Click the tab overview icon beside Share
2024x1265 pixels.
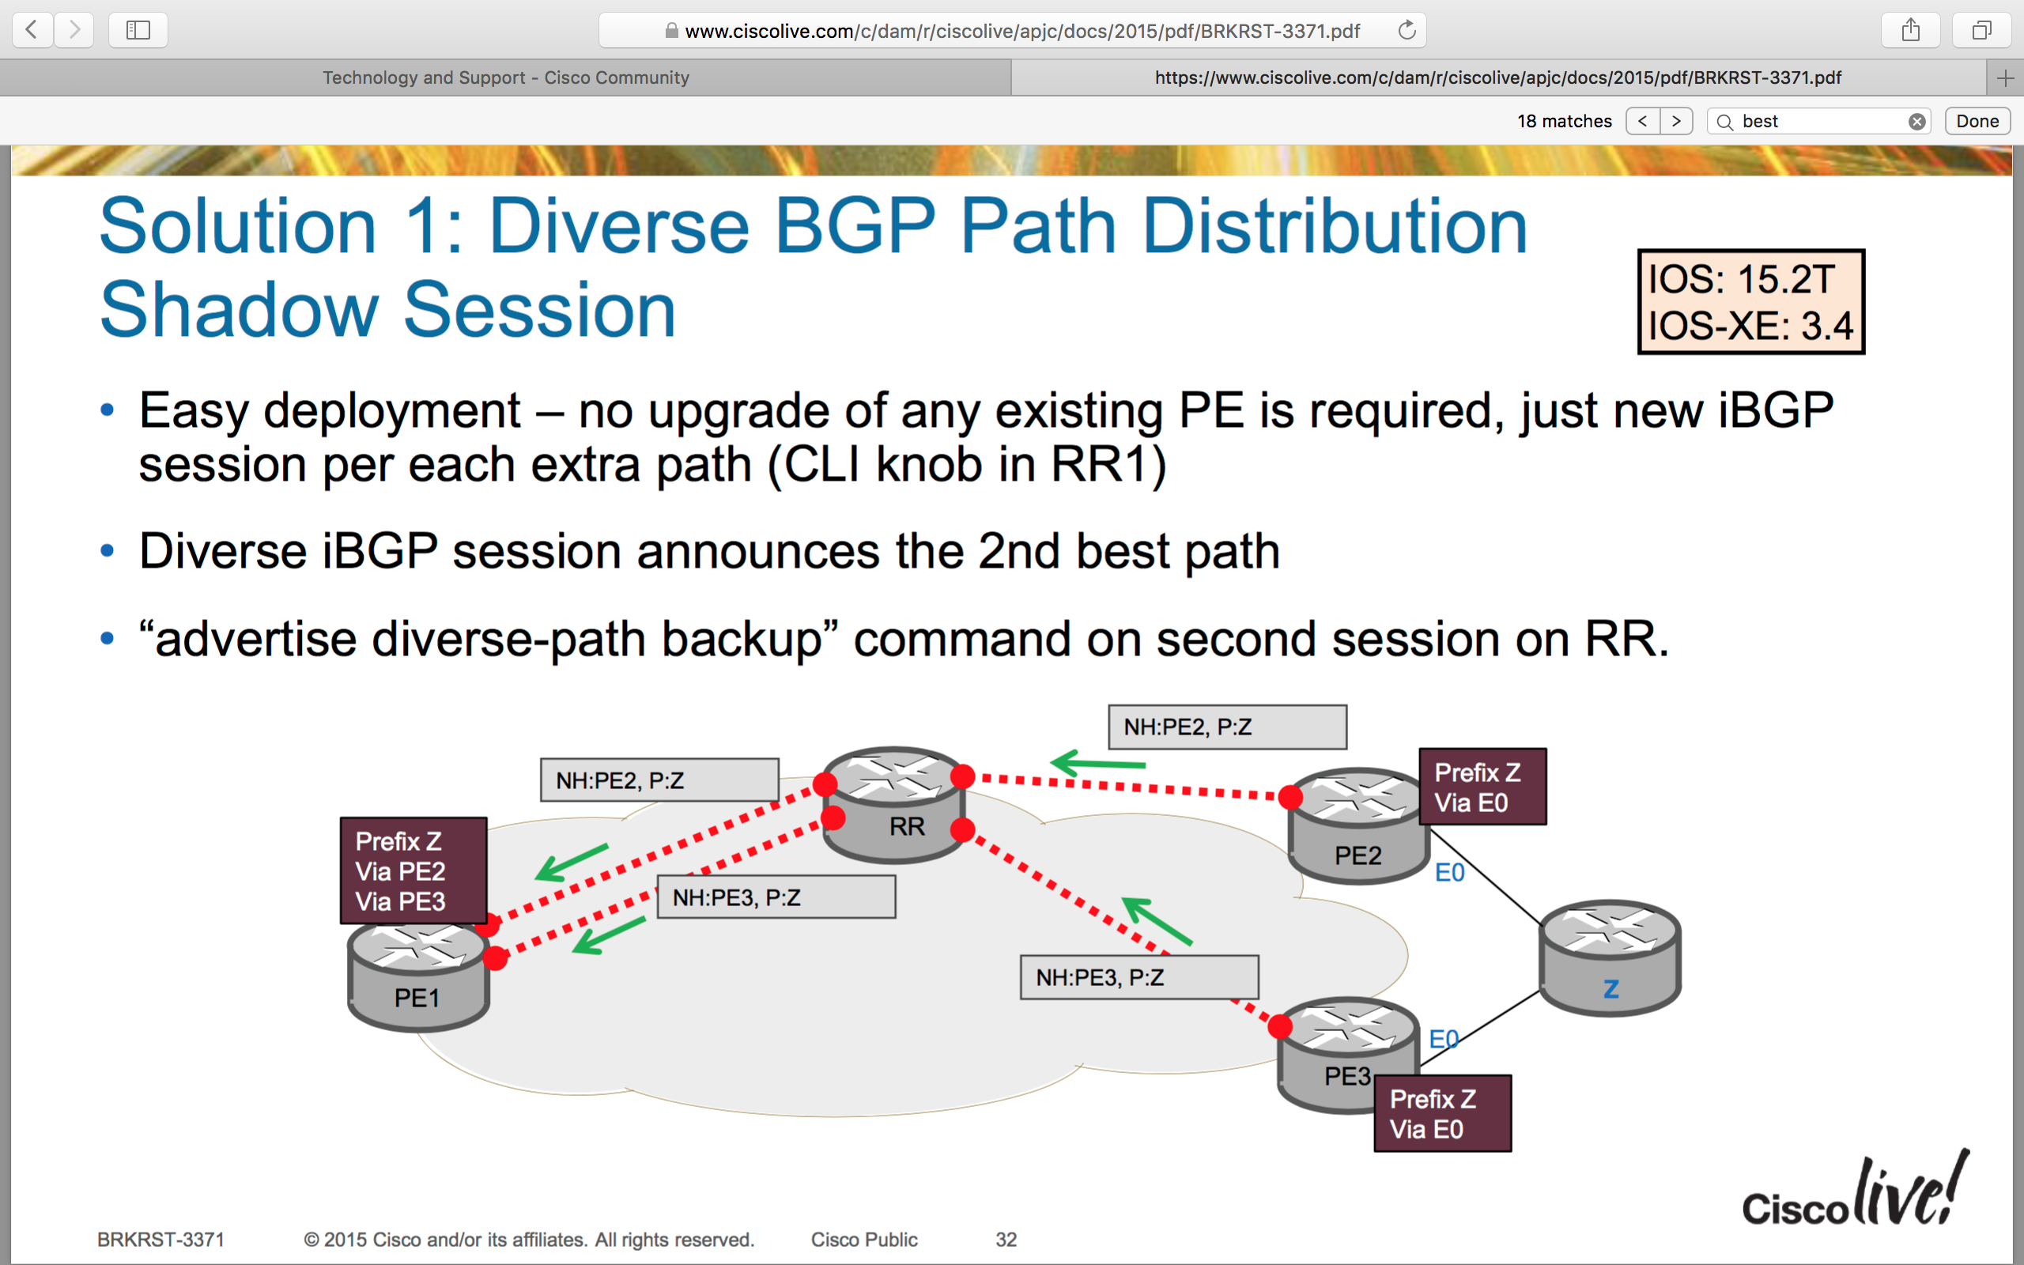coord(1981,30)
